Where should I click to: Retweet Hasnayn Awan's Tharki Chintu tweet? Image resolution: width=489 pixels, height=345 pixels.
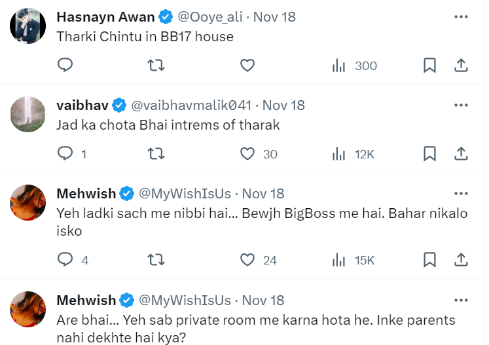tap(156, 65)
